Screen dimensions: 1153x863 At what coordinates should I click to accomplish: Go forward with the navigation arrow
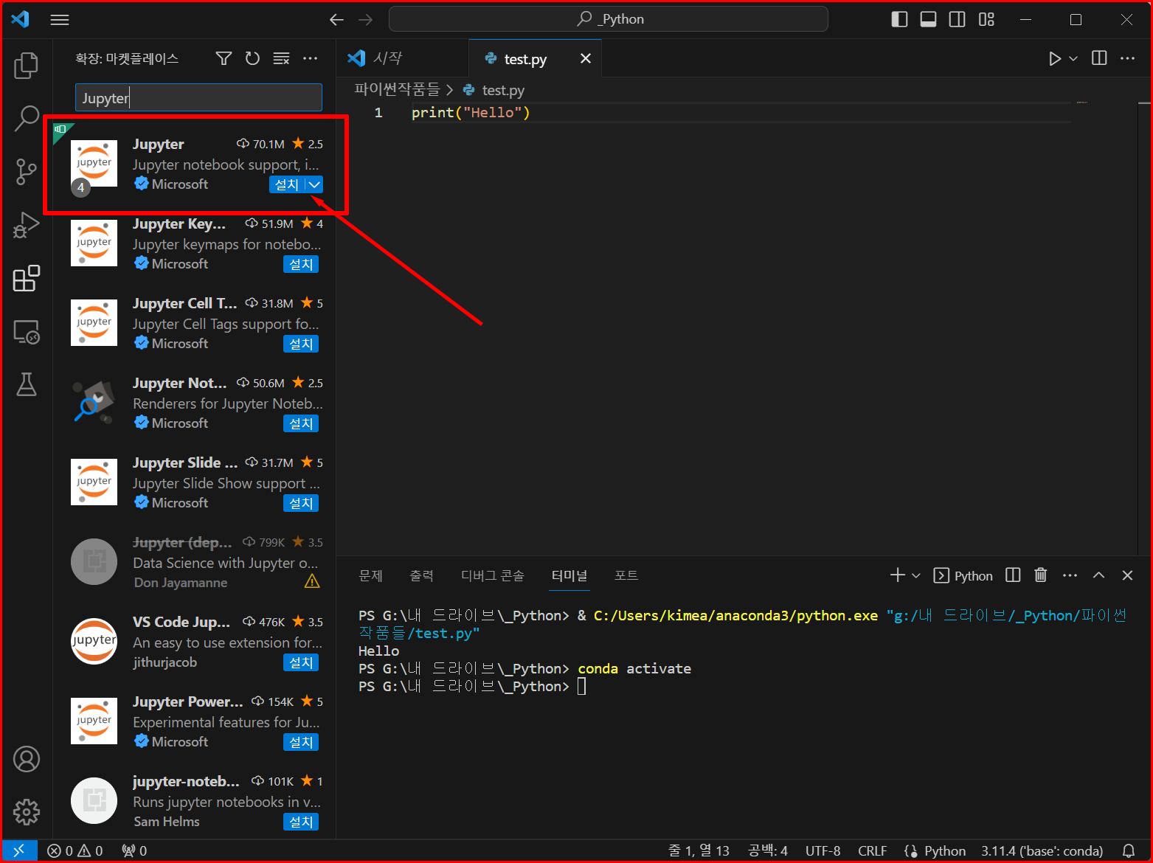coord(366,20)
